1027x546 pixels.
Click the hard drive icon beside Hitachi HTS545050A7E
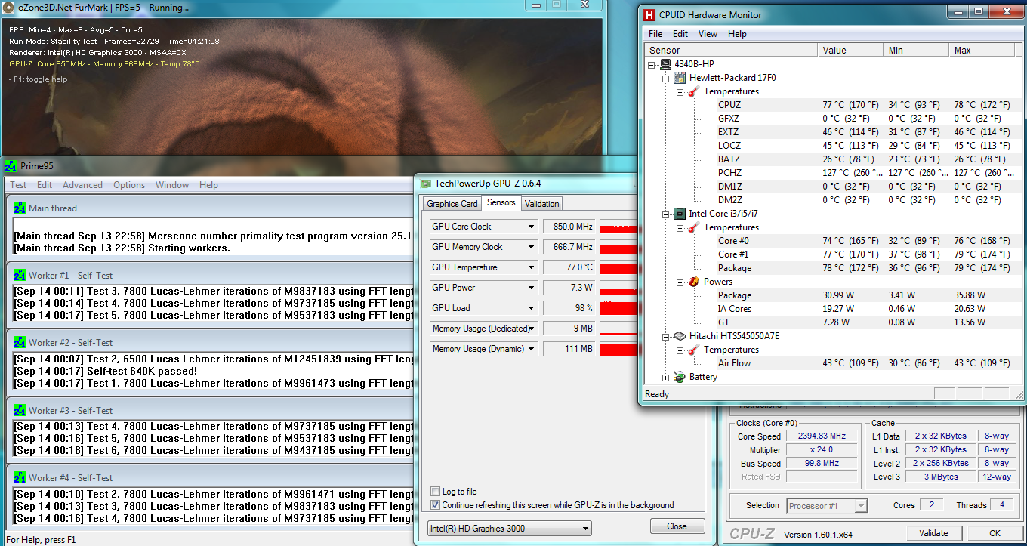(680, 336)
